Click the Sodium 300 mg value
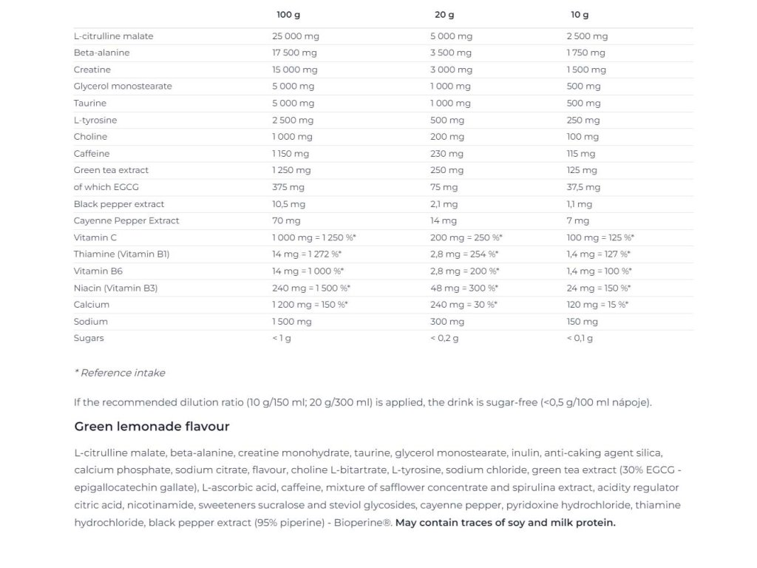The height and width of the screenshot is (568, 757). pos(447,322)
